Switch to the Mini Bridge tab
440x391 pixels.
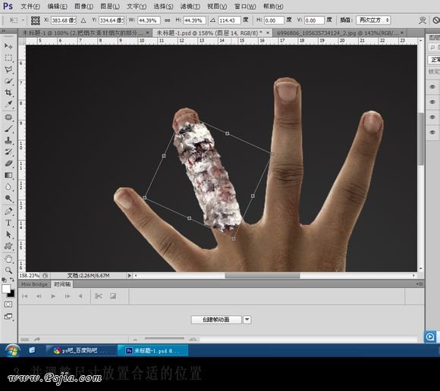(34, 284)
